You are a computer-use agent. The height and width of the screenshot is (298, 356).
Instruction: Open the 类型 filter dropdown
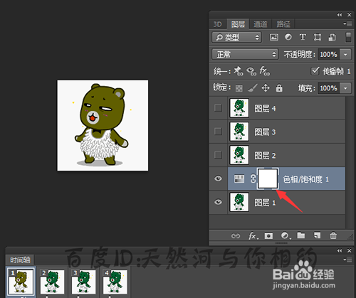click(x=236, y=37)
